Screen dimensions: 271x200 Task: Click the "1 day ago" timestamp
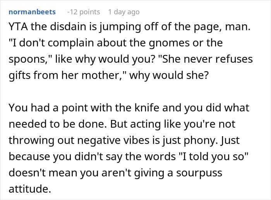point(123,12)
